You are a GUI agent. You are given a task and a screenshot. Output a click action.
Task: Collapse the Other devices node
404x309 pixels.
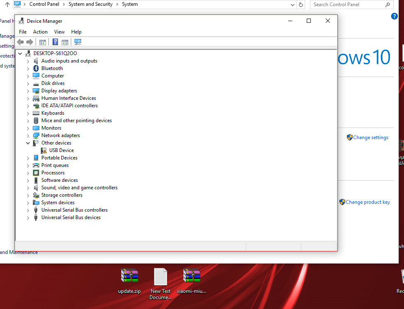(x=28, y=143)
